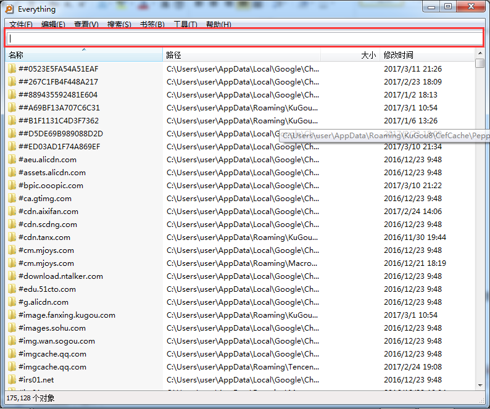Open the 文件(F) menu
Image resolution: width=490 pixels, height=409 pixels.
coord(21,25)
